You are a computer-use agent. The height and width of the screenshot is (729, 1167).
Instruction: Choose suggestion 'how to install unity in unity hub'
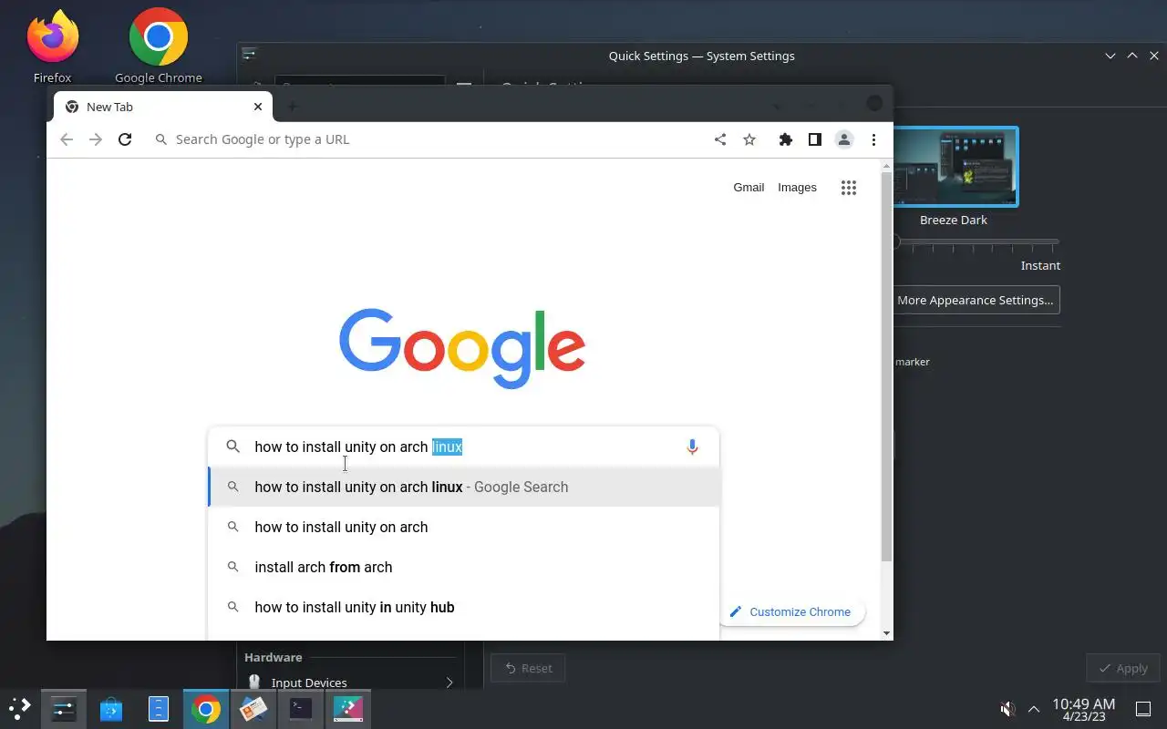click(x=463, y=607)
